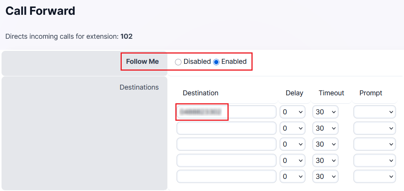Image resolution: width=404 pixels, height=191 pixels.
Task: Expand the fifth row Timeout dropdown
Action: [x=325, y=177]
